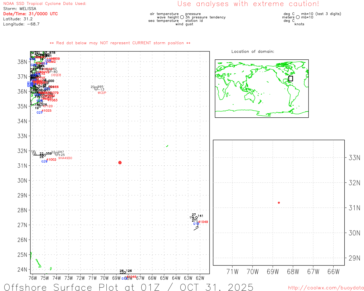
Task: Click the 64W longitude axis label
Action: tap(176, 278)
